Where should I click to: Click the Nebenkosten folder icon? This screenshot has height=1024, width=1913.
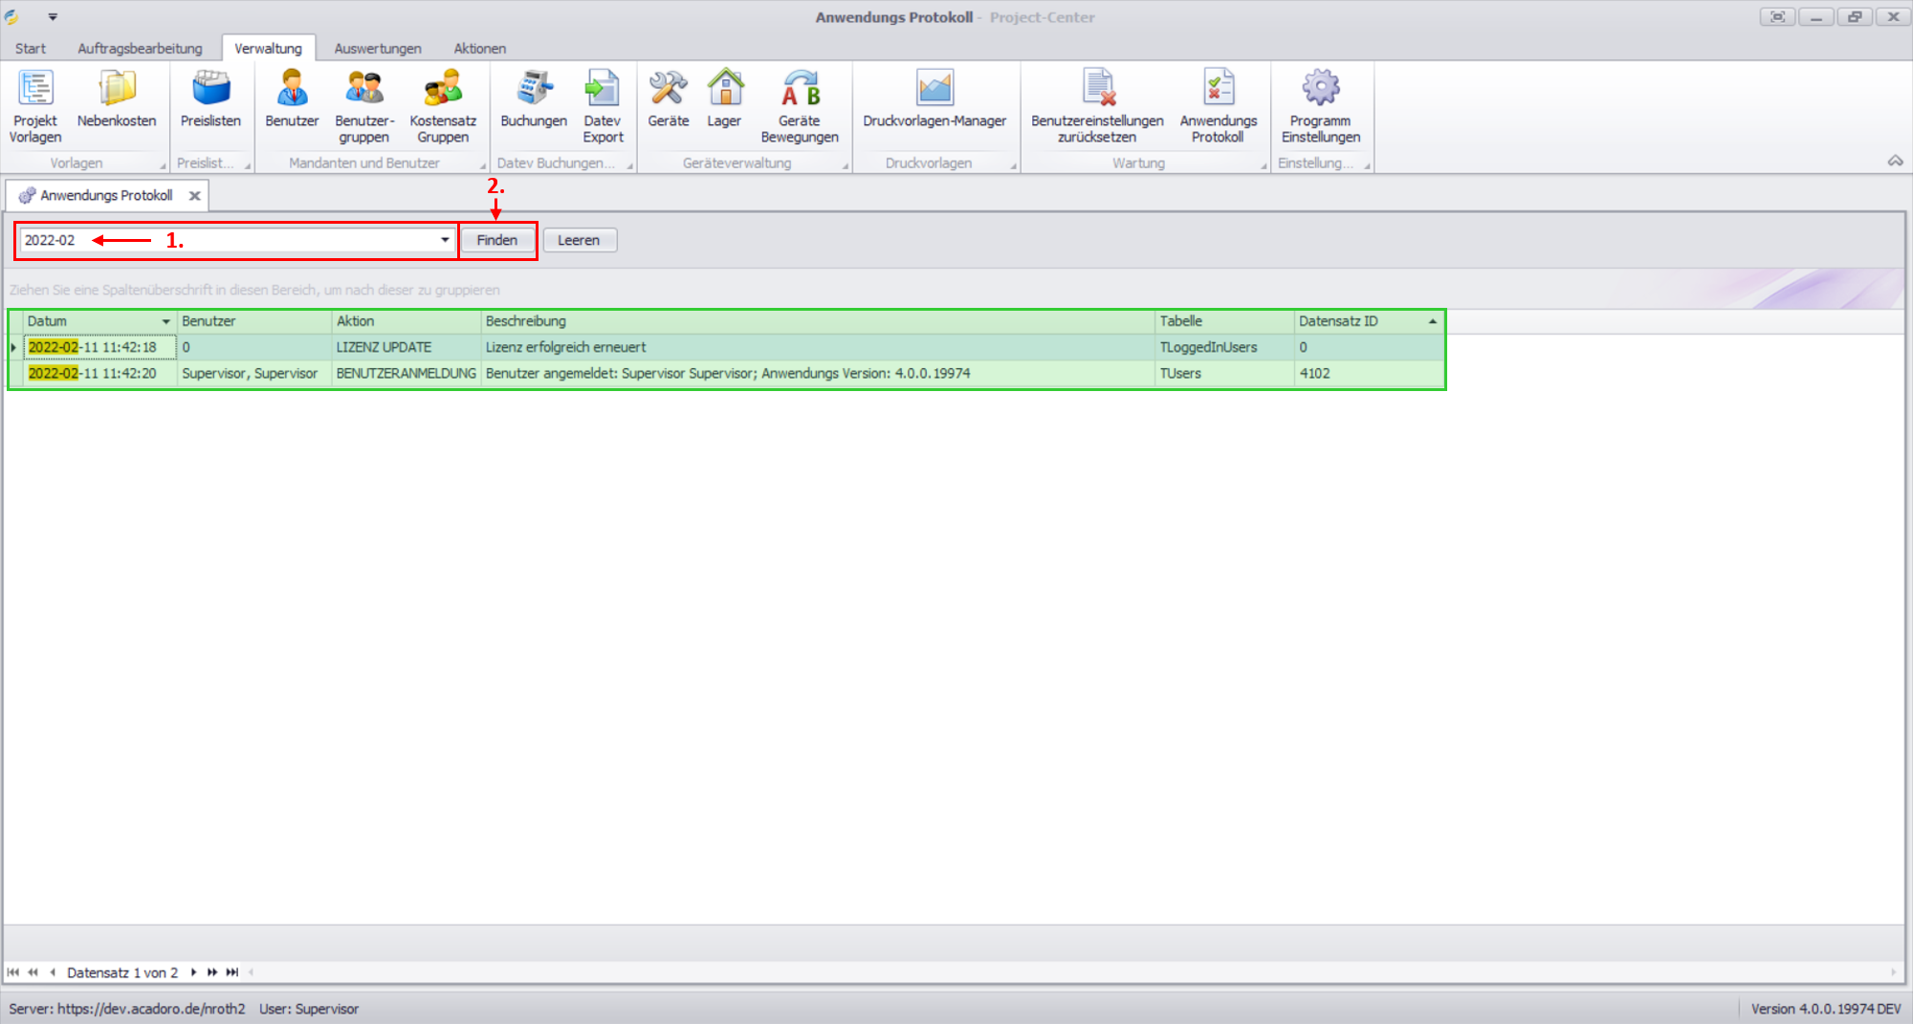point(117,89)
